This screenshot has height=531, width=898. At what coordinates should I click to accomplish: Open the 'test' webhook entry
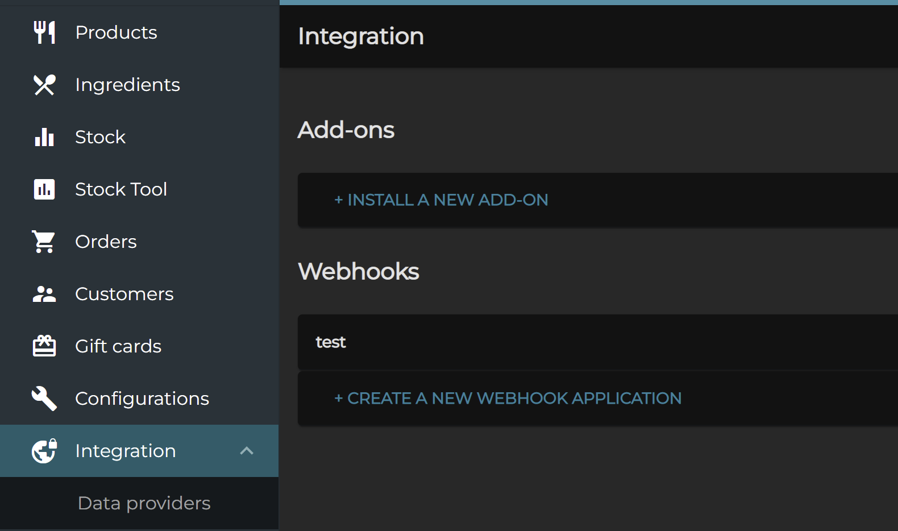[x=331, y=342]
